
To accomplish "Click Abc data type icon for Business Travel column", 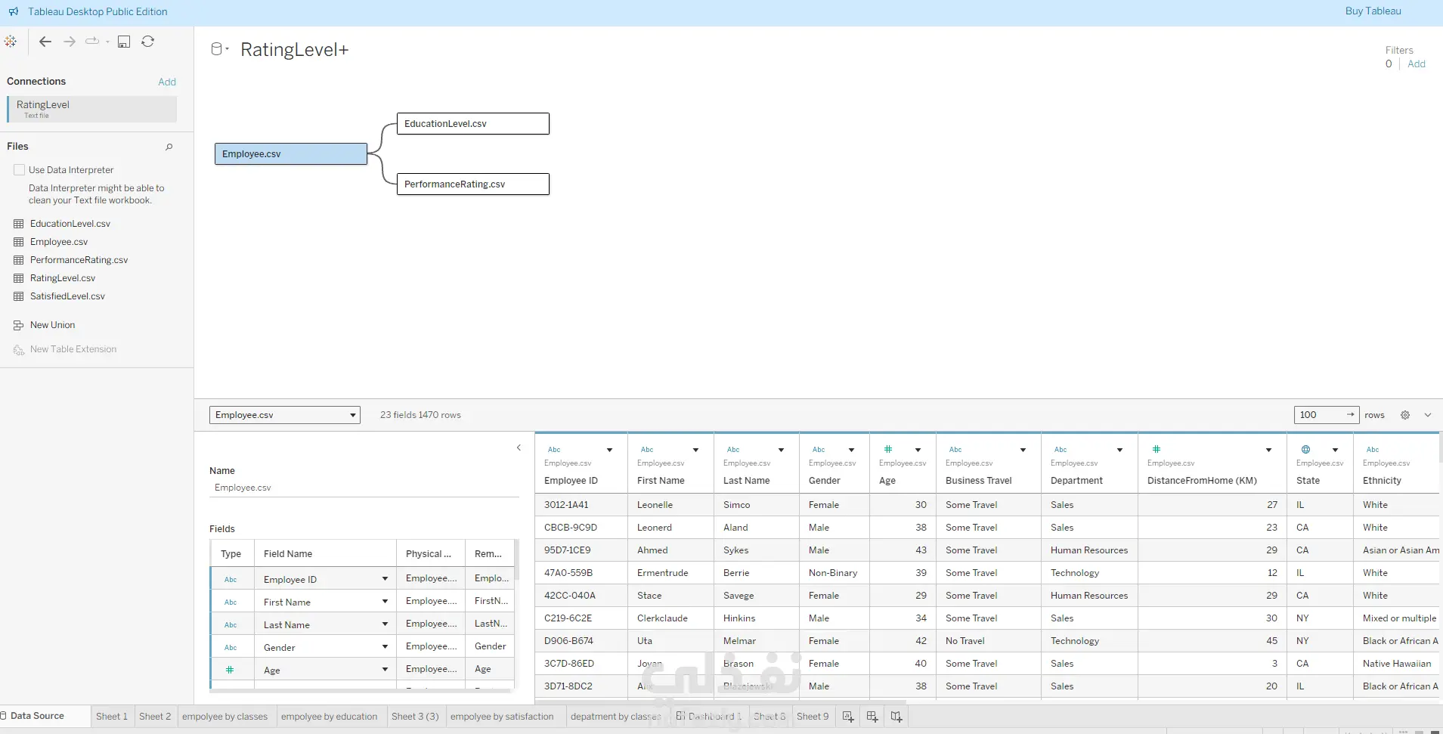I will 955,450.
